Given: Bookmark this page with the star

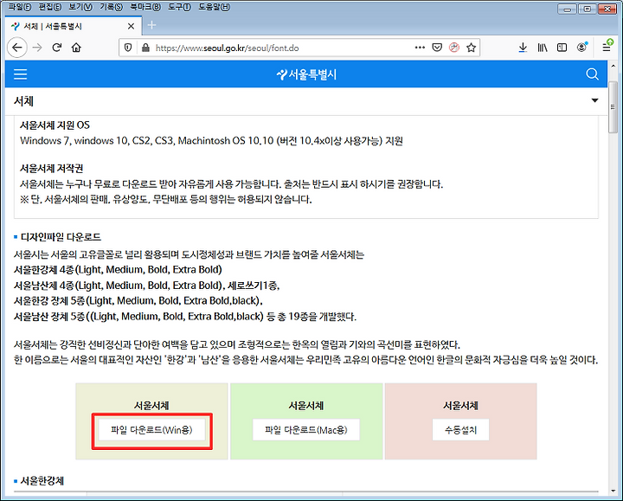Looking at the screenshot, I should [x=472, y=48].
